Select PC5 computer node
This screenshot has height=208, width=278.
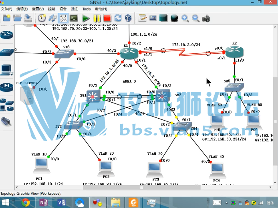click(217, 121)
